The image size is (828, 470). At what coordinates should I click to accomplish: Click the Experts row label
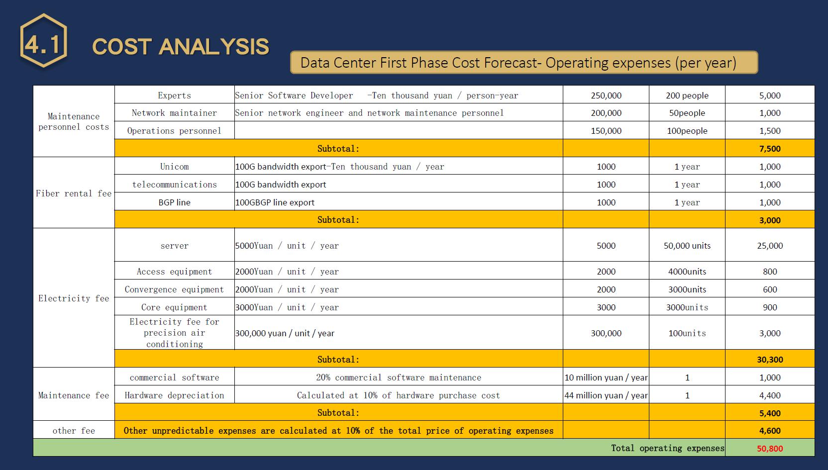[x=174, y=95]
